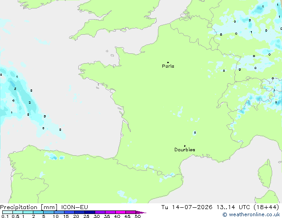Pick the 15–20 mm legend swatch

click(x=69, y=212)
